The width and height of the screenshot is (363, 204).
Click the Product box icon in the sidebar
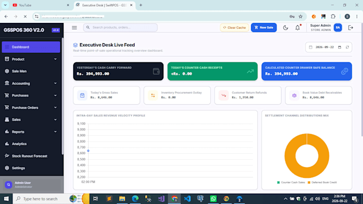point(7,59)
